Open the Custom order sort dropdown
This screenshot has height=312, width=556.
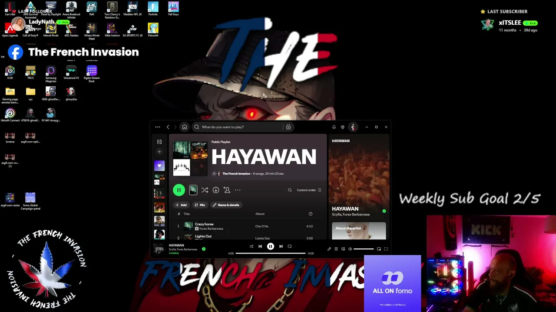pyautogui.click(x=309, y=190)
